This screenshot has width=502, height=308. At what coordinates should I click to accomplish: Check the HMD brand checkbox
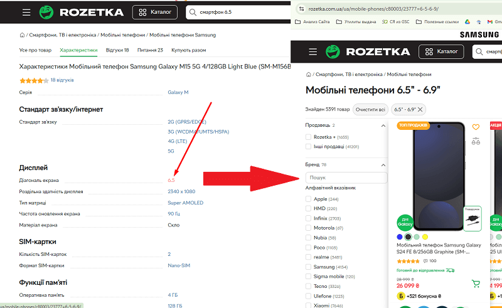coord(308,208)
